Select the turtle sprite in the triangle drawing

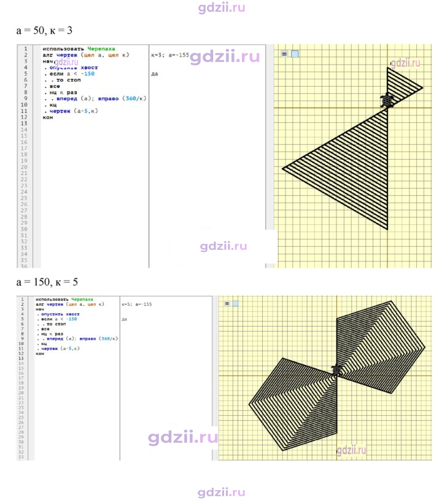[387, 101]
